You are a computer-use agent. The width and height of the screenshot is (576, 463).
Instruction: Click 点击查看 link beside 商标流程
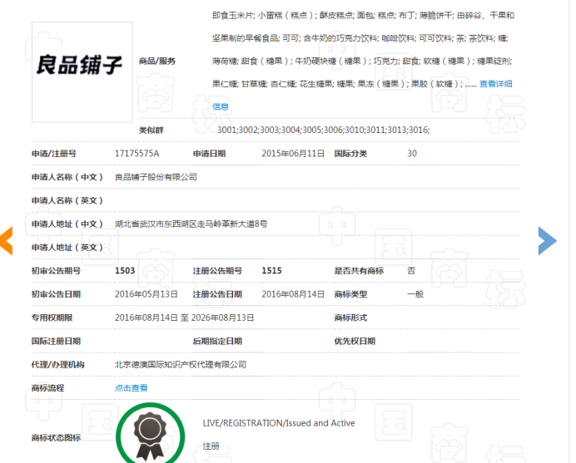(131, 388)
